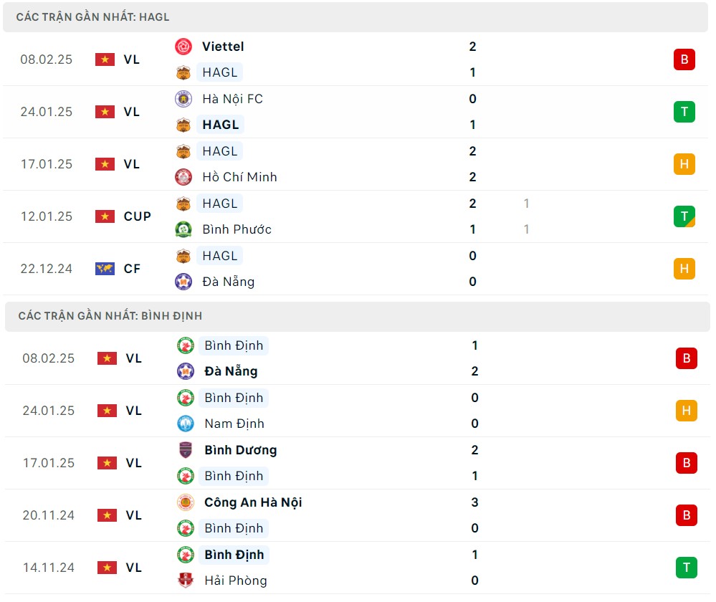Click the Nam Định club logo
This screenshot has height=602, width=716.
coord(186,424)
